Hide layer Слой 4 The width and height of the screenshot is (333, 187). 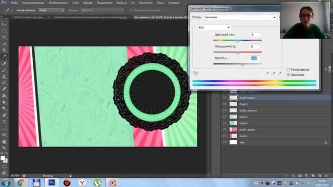click(225, 117)
